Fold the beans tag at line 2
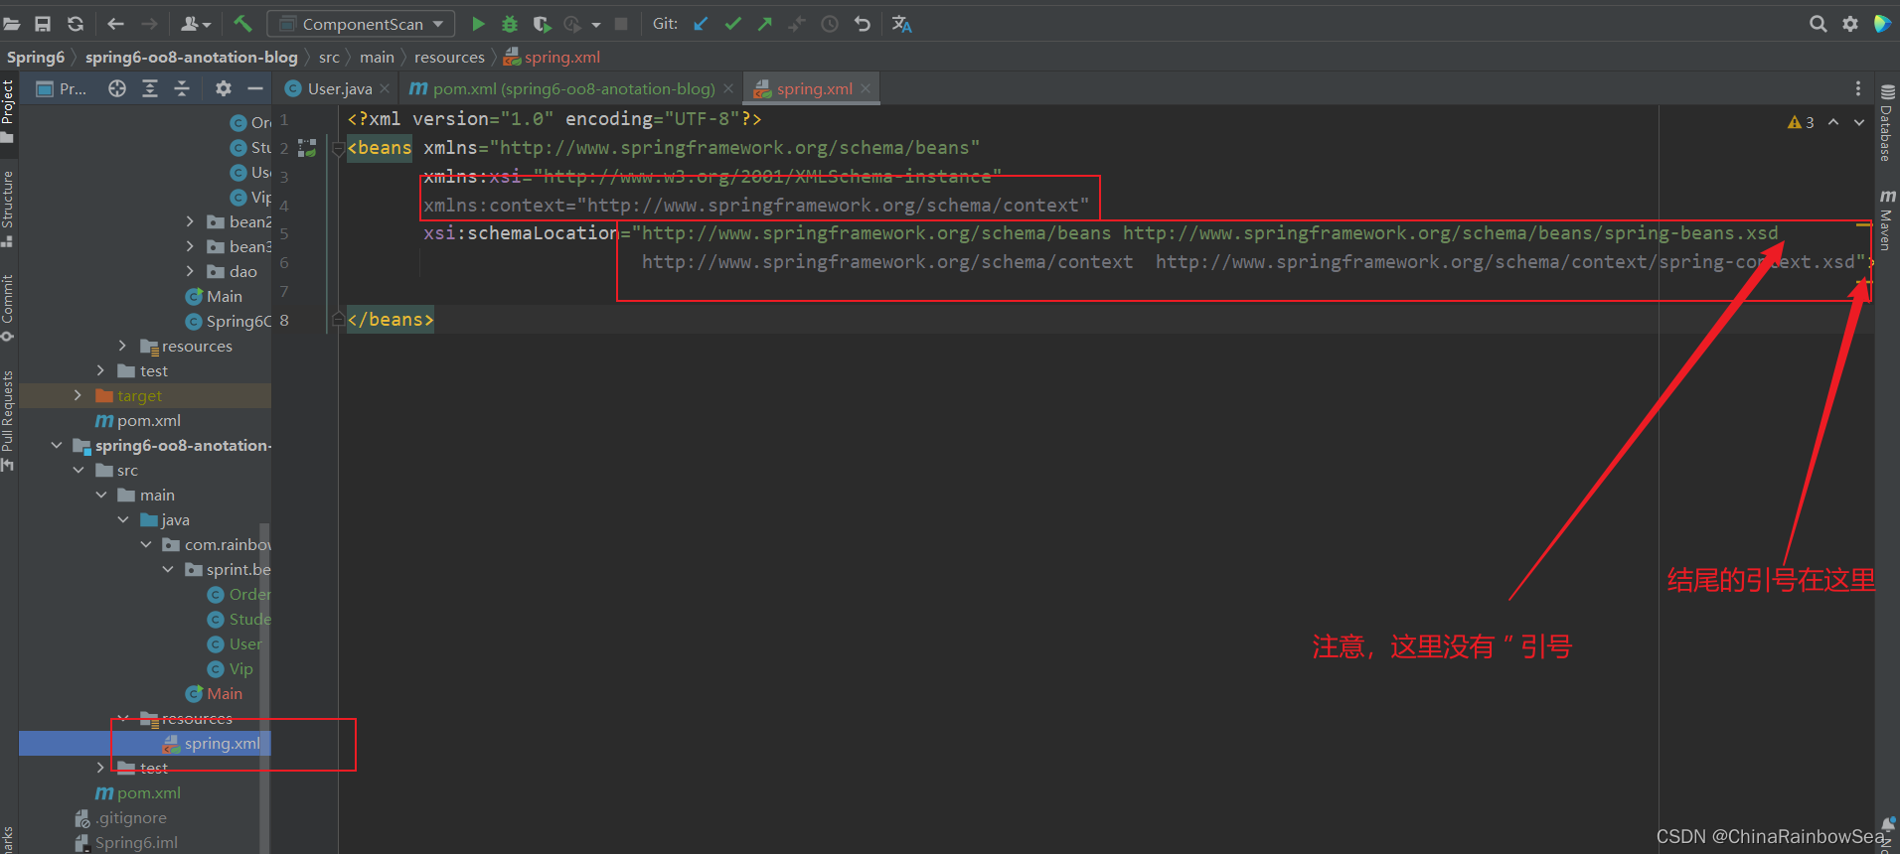 338,149
